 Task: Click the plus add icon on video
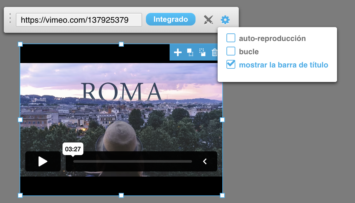[x=178, y=52]
